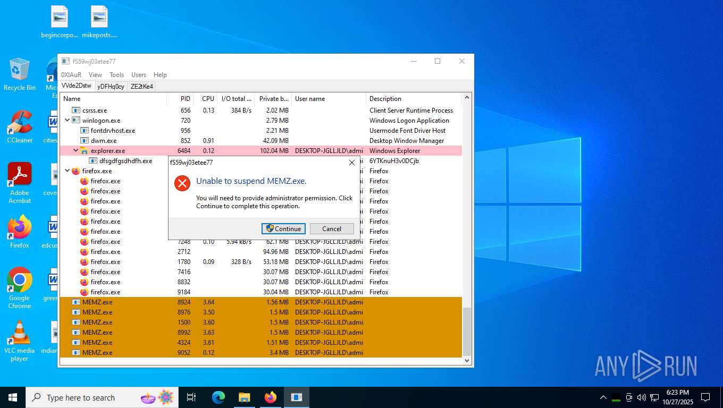Click the process list vertical scrollbar thumb
The image size is (723, 408).
pos(467,331)
